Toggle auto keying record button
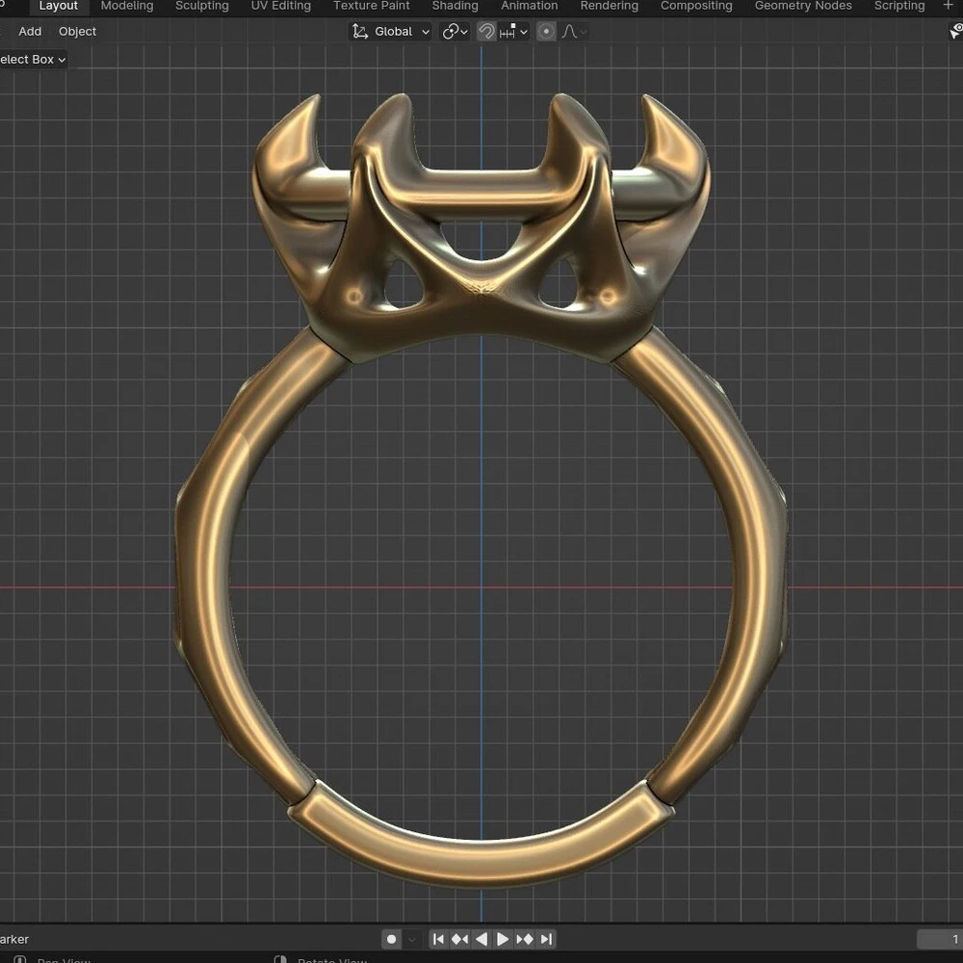The width and height of the screenshot is (963, 963). tap(392, 939)
